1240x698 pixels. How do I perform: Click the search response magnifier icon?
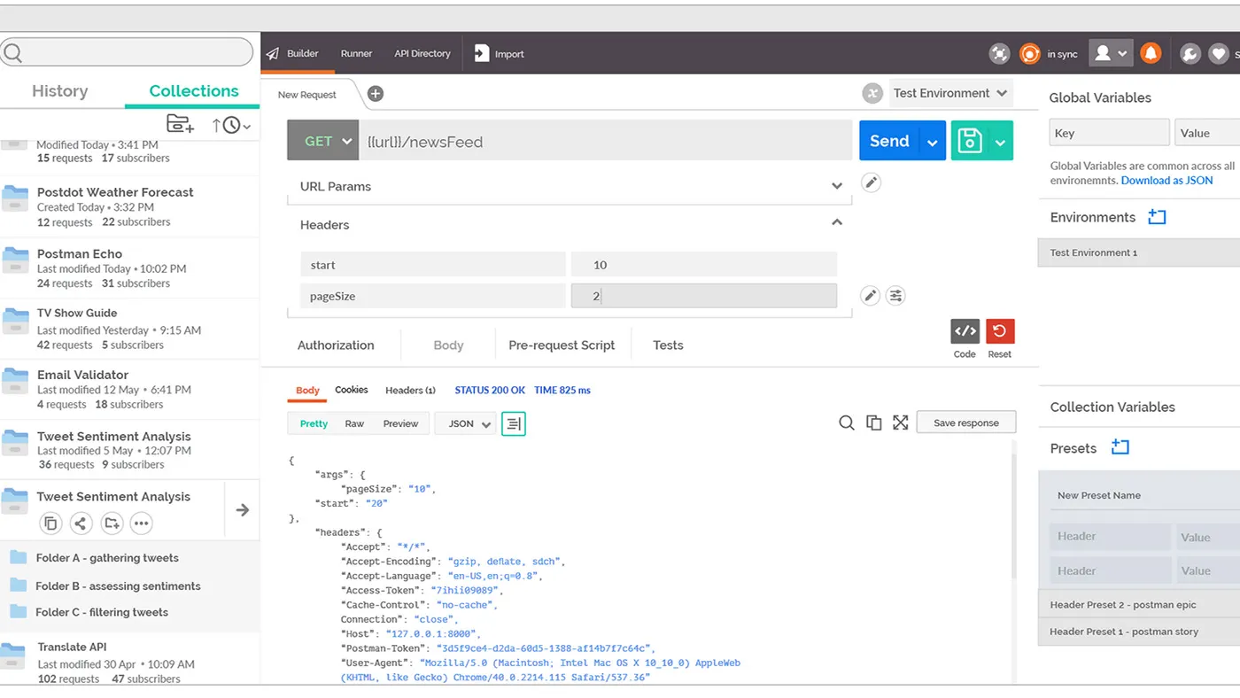847,423
